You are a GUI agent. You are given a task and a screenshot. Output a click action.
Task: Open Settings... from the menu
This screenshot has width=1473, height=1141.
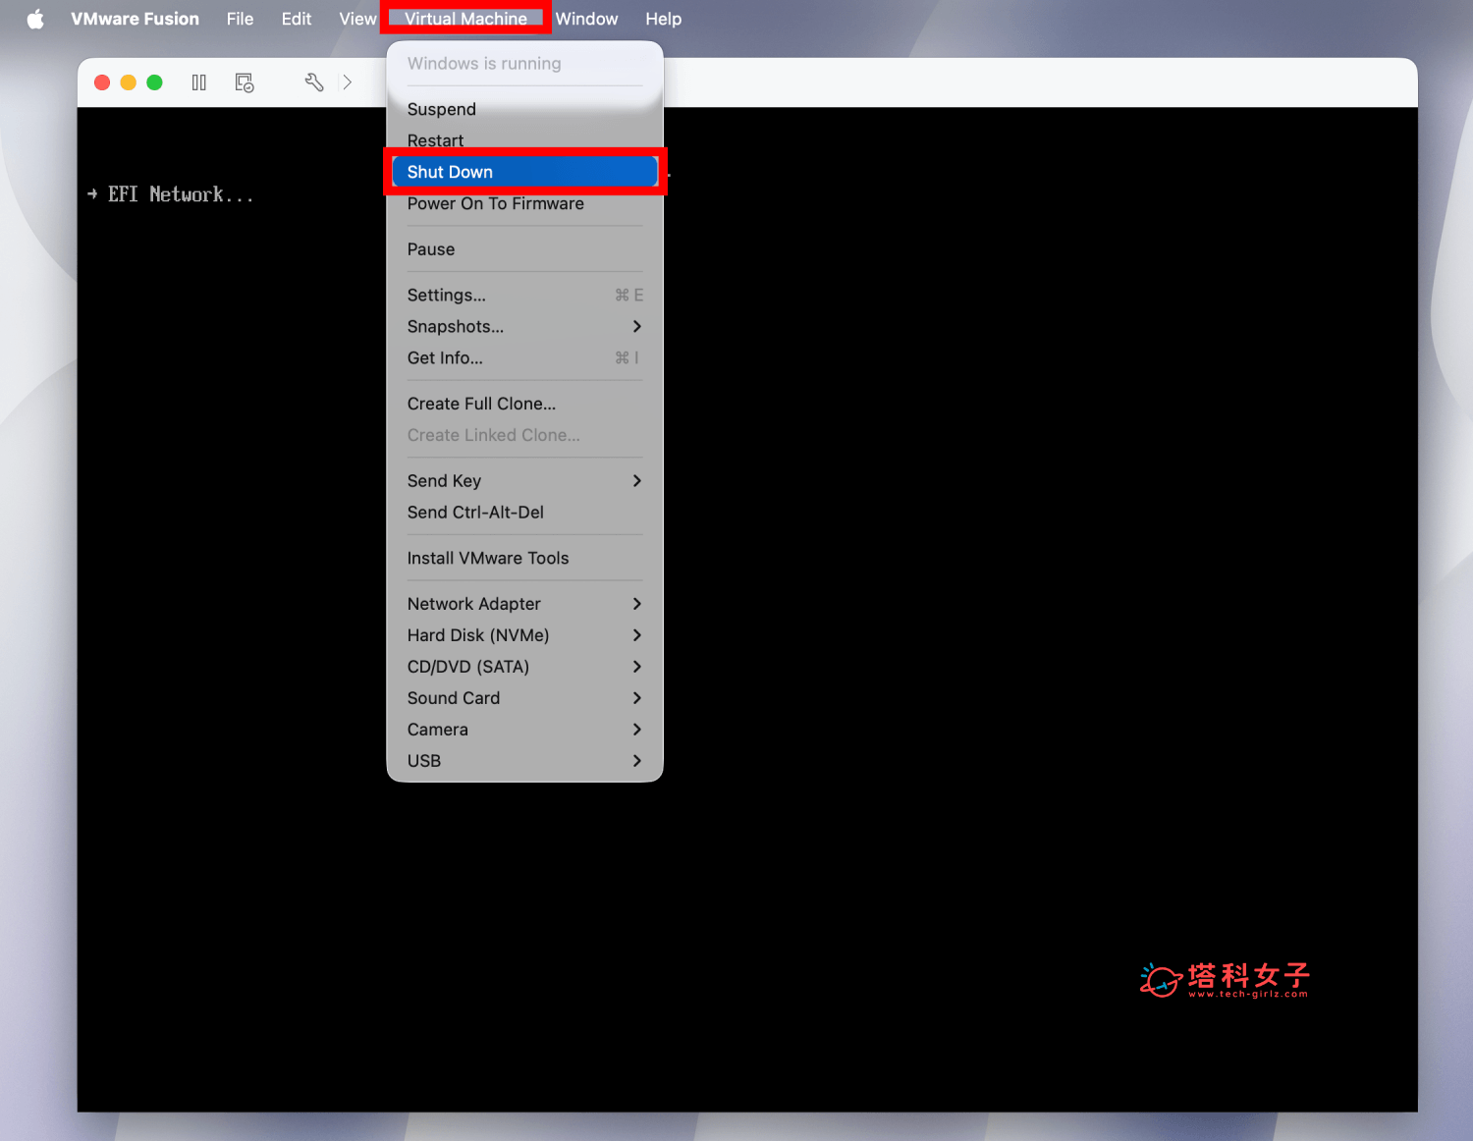point(524,295)
